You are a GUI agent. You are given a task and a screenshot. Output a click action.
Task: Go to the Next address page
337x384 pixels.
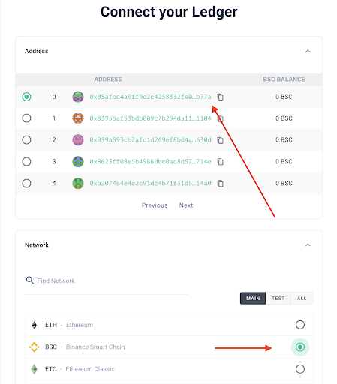[186, 205]
